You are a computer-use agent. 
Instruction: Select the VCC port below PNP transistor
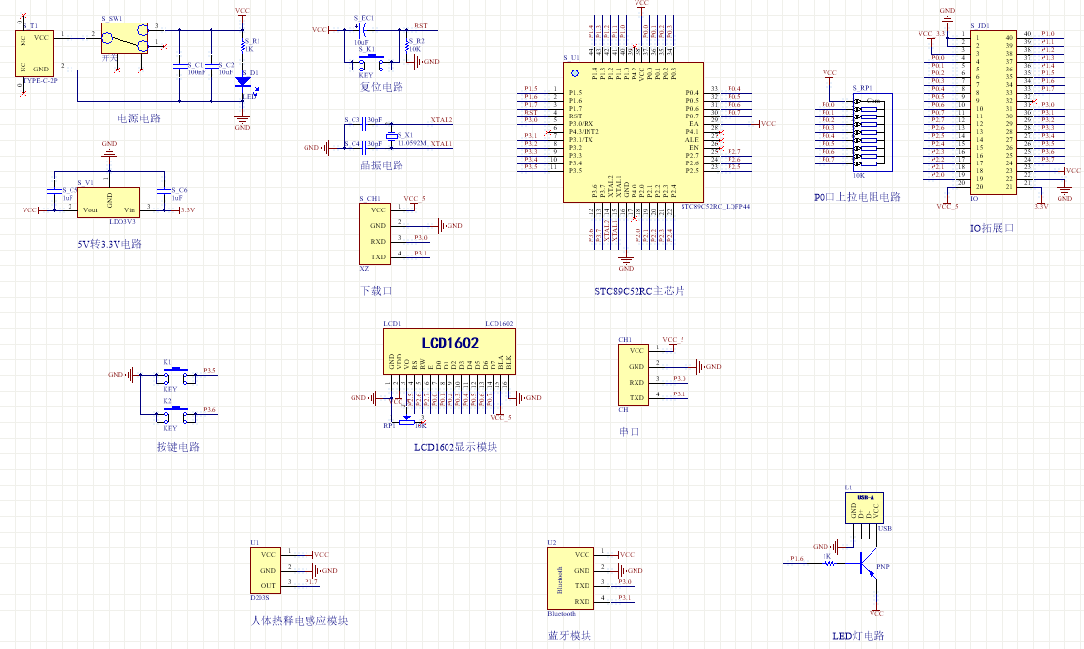click(x=875, y=610)
